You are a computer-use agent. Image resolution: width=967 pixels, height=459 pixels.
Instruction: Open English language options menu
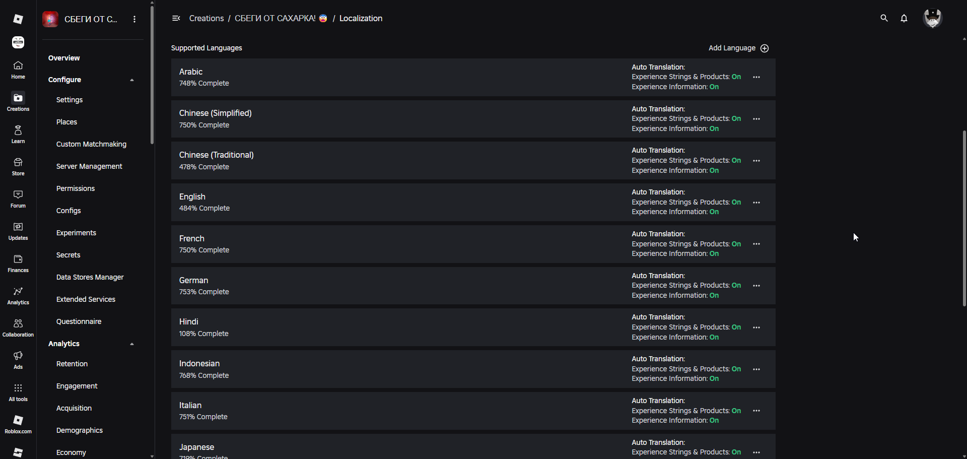coord(756,203)
